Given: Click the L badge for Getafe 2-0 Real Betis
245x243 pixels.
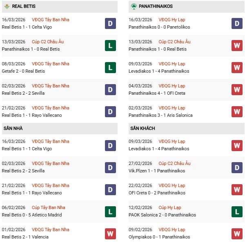Looking at the screenshot, I should tap(110, 68).
